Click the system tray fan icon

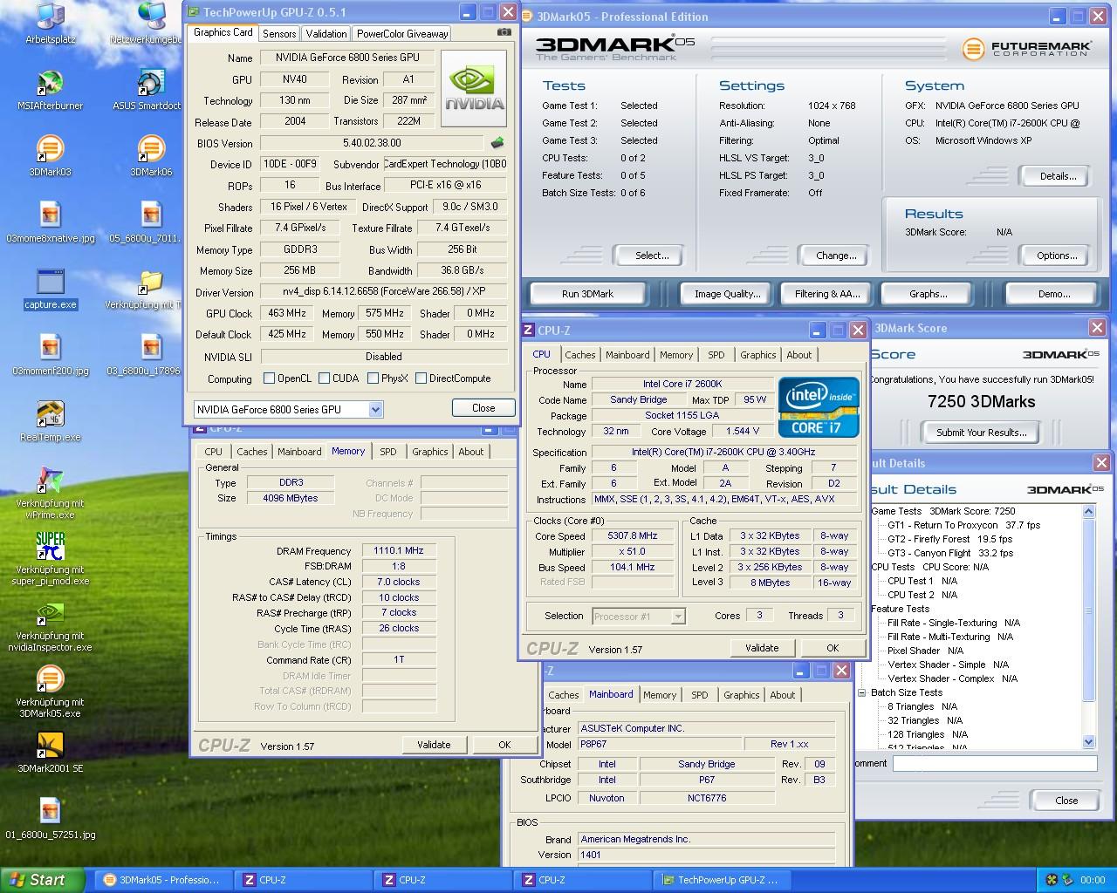1052,880
